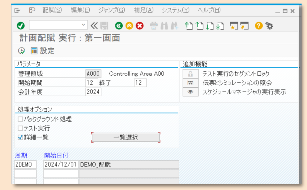Click the 会計年度 field showing 2024
The image size is (307, 190).
point(94,92)
